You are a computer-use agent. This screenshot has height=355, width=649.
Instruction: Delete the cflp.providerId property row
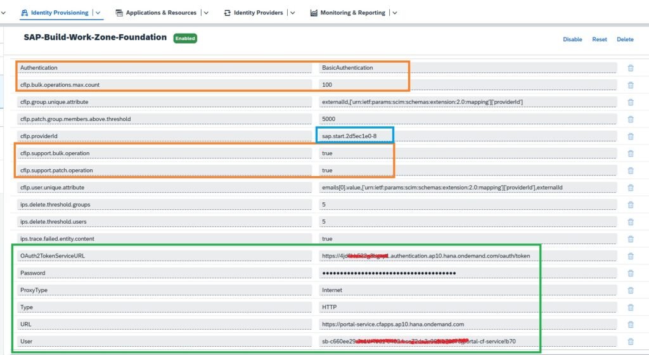(x=630, y=136)
